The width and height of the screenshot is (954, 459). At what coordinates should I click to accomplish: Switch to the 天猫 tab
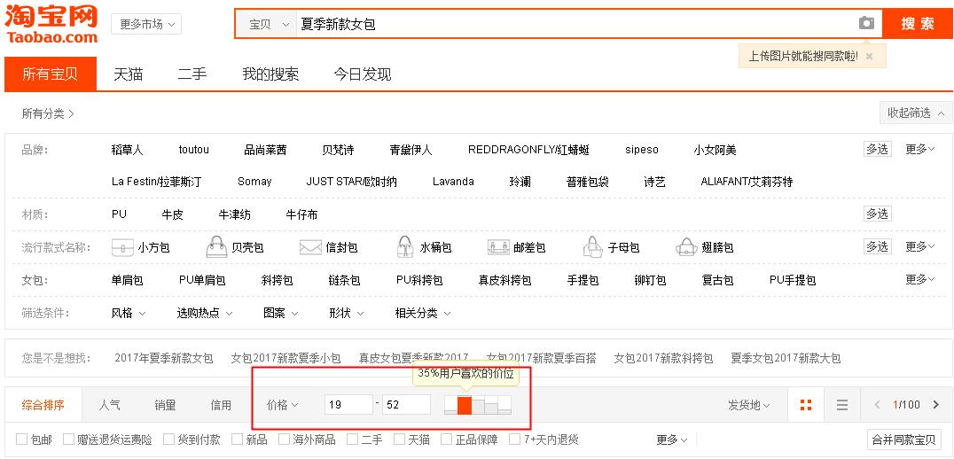coord(128,74)
